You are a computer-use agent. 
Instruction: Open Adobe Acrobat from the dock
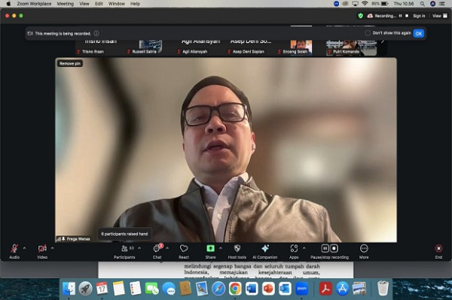(325, 289)
